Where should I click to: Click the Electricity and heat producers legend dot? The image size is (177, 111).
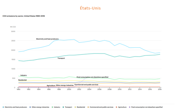point(3,107)
